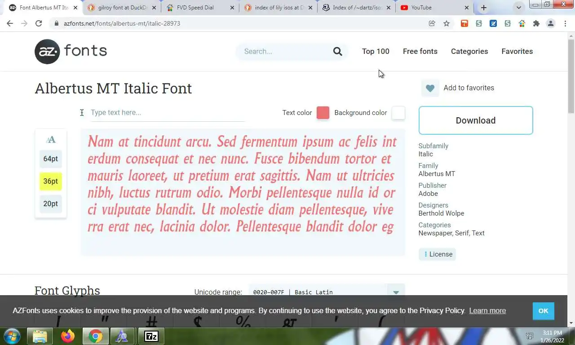Go back with the browser back arrow
The width and height of the screenshot is (575, 345).
[10, 23]
